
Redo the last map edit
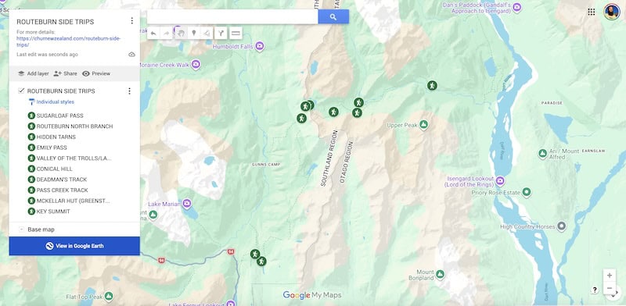coord(166,33)
